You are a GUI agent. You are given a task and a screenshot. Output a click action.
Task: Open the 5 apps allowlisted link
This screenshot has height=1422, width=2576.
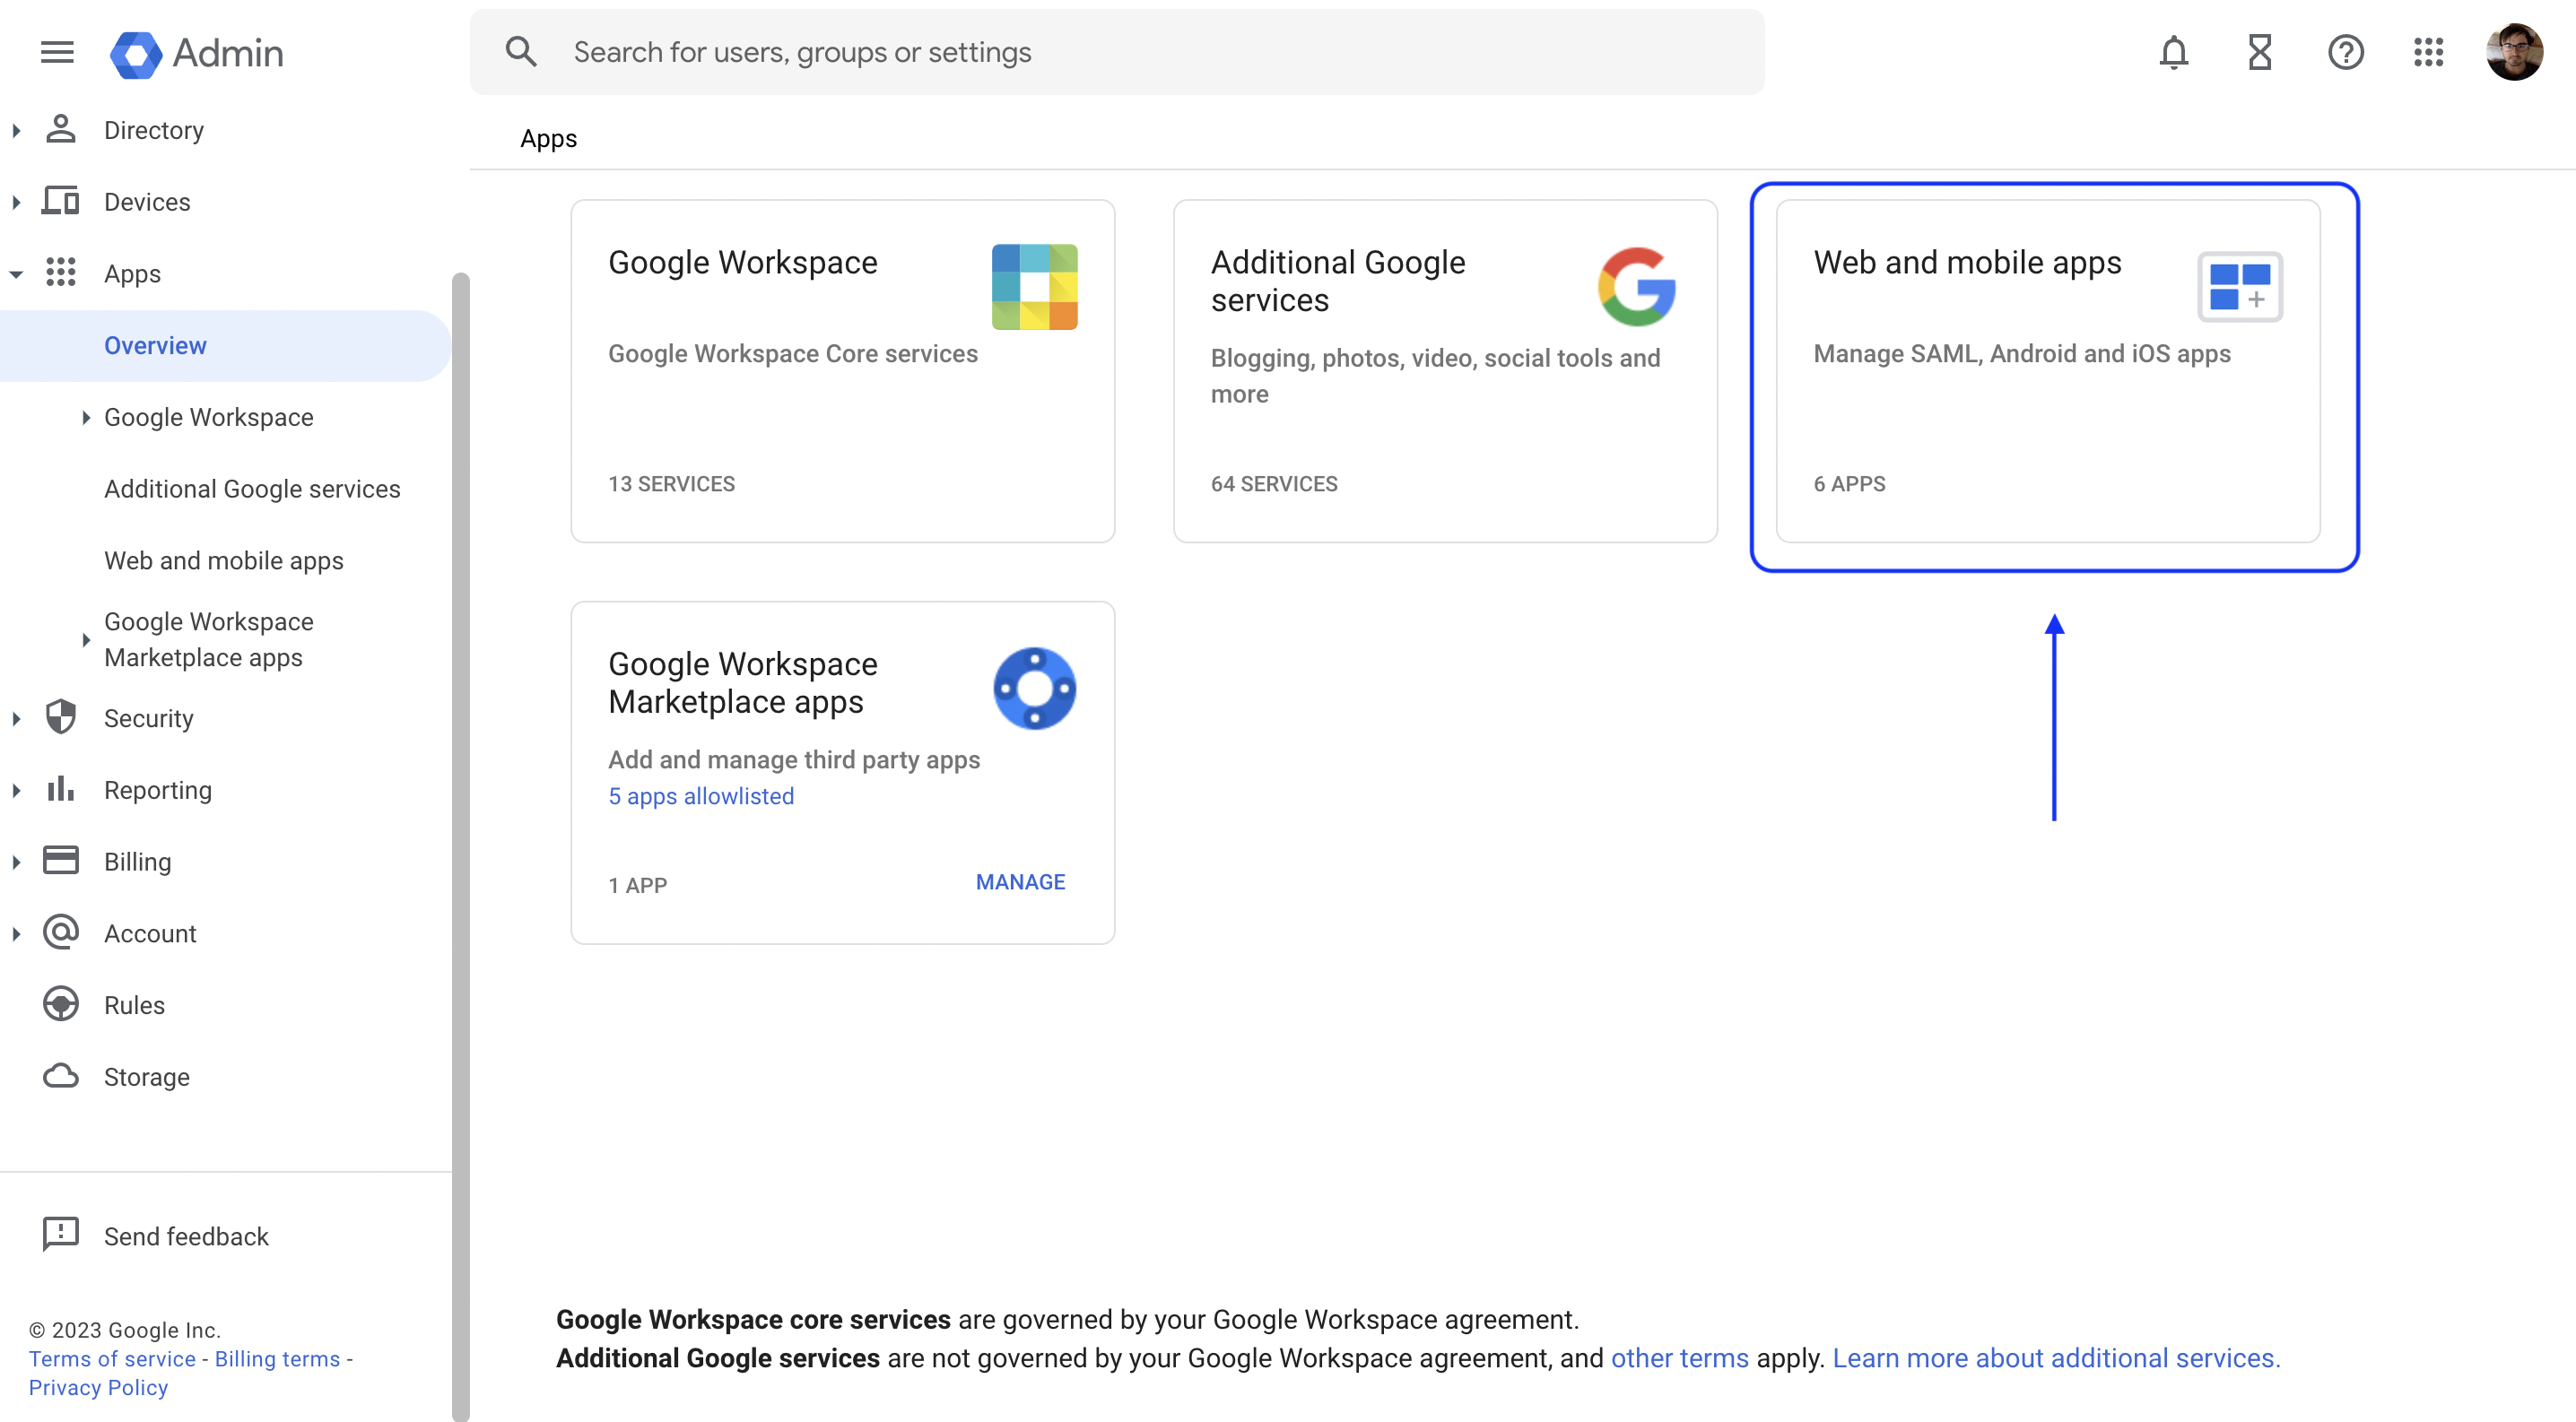click(701, 796)
